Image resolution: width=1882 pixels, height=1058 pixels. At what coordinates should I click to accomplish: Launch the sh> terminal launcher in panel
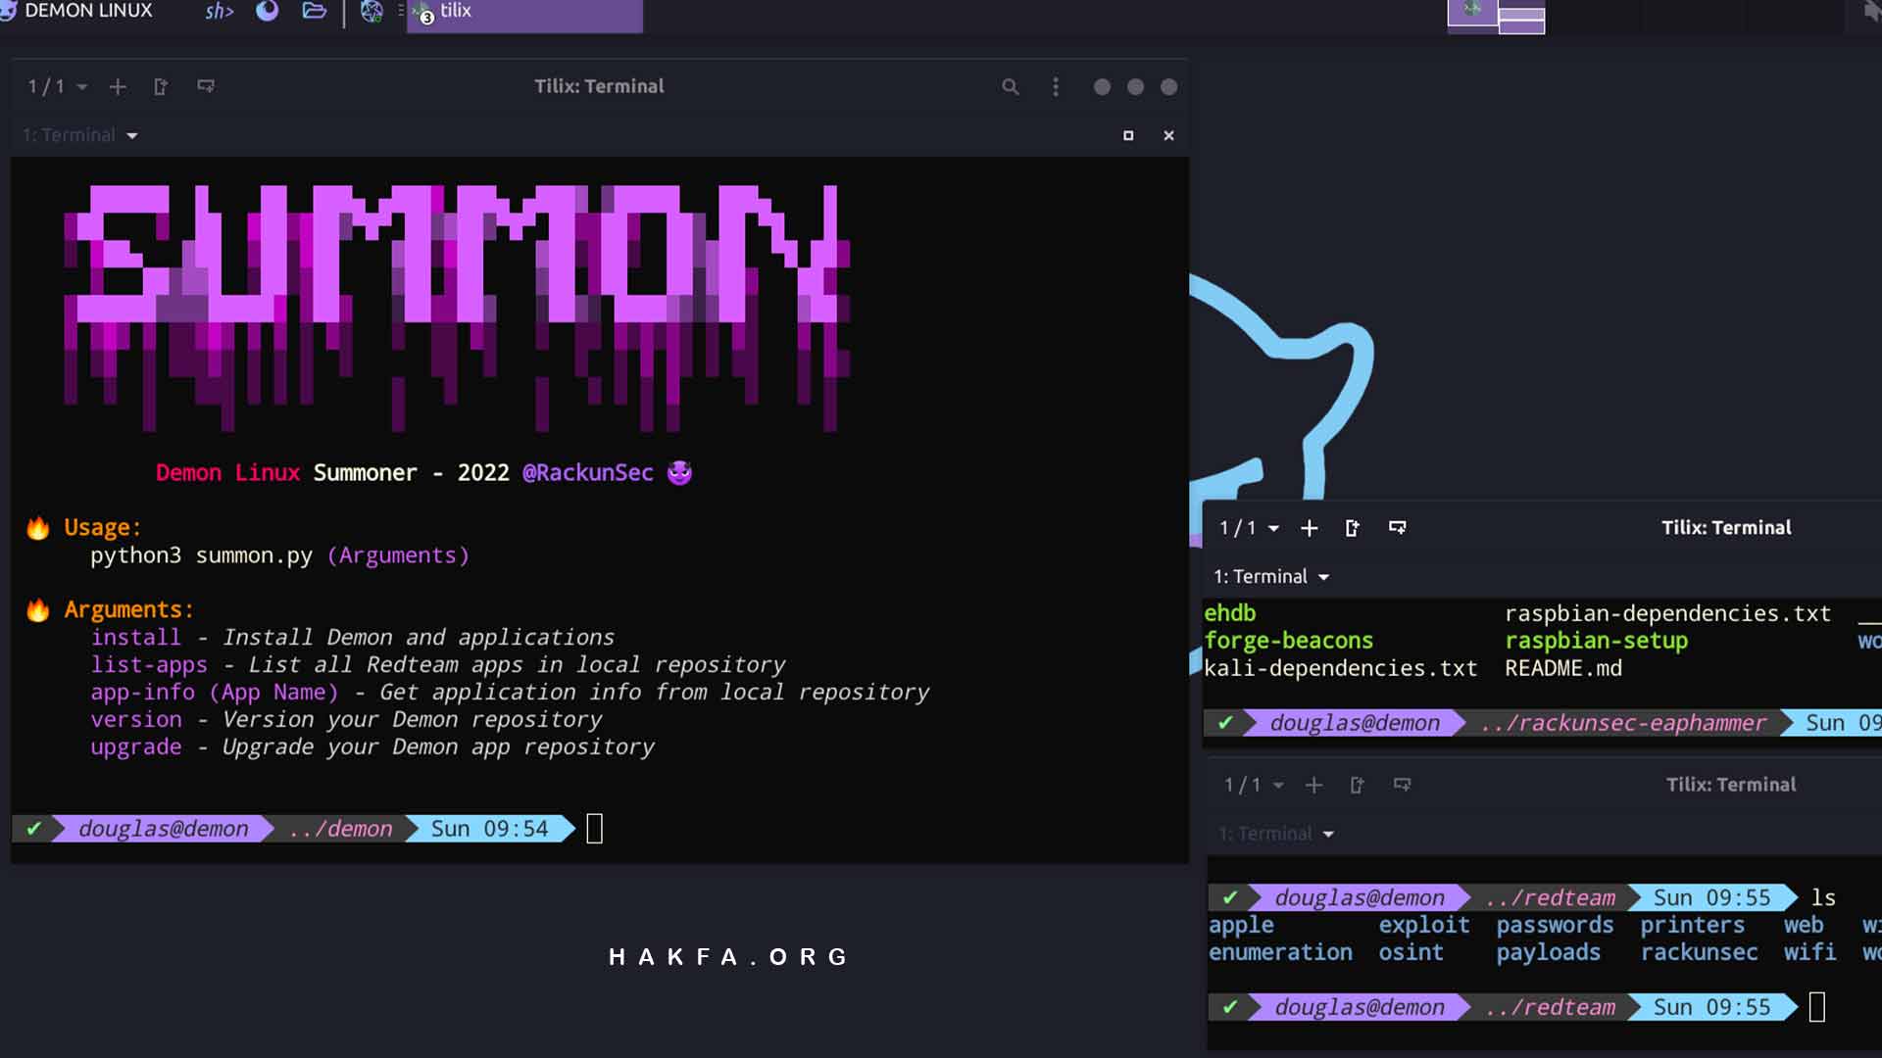[x=219, y=12]
